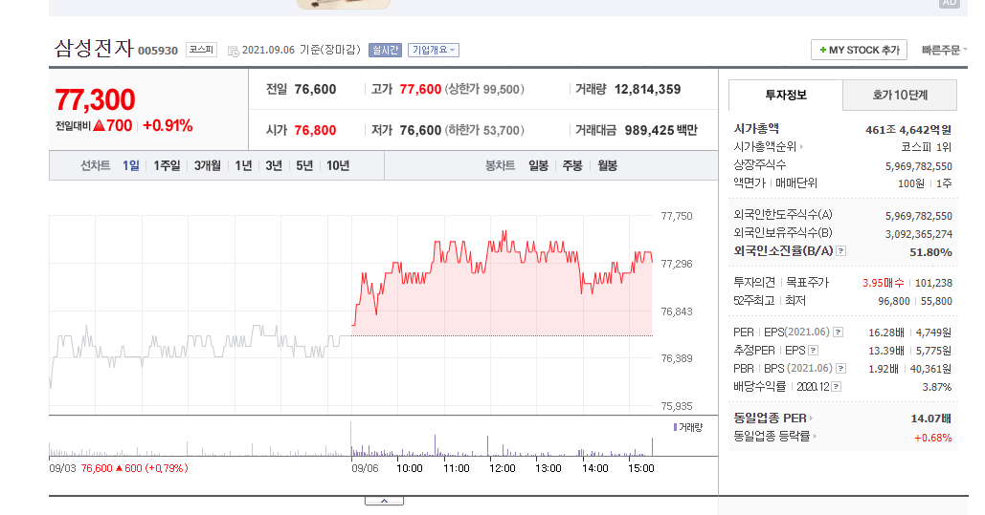
Task: Click the 외국인소진율 value 51.80%
Action: 930,252
